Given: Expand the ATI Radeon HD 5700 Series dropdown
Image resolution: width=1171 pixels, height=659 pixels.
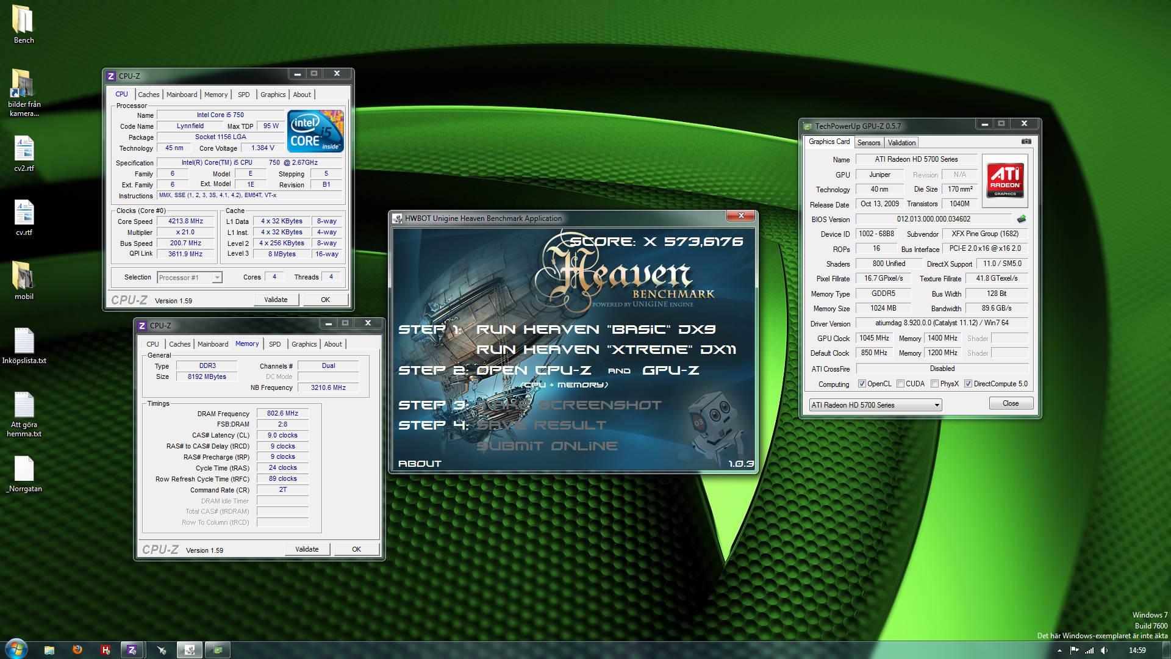Looking at the screenshot, I should (937, 405).
